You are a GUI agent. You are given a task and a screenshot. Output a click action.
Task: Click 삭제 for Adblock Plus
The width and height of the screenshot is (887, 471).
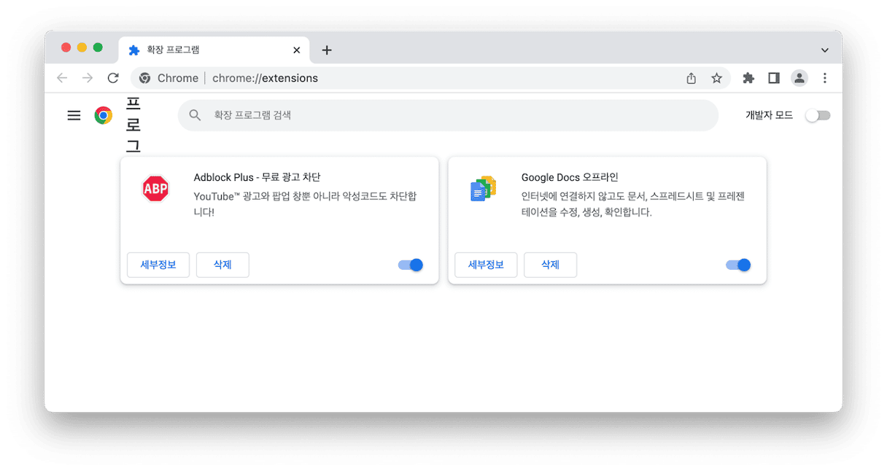coord(222,265)
